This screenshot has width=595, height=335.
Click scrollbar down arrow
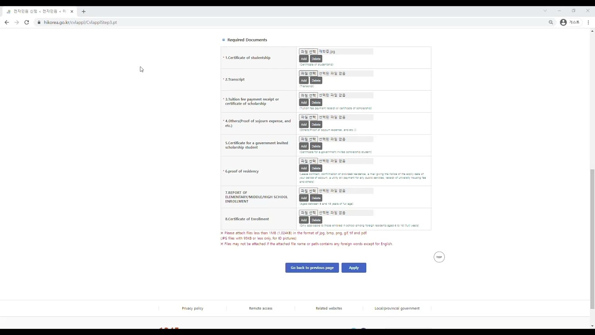coord(592,326)
